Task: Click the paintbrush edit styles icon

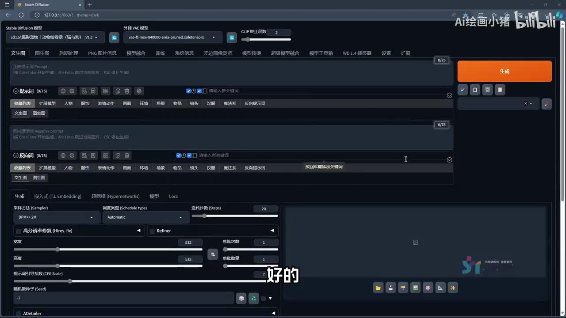Action: pos(547,104)
